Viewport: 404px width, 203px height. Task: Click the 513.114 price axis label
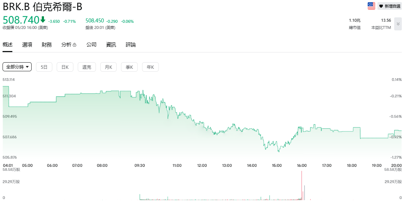8,80
